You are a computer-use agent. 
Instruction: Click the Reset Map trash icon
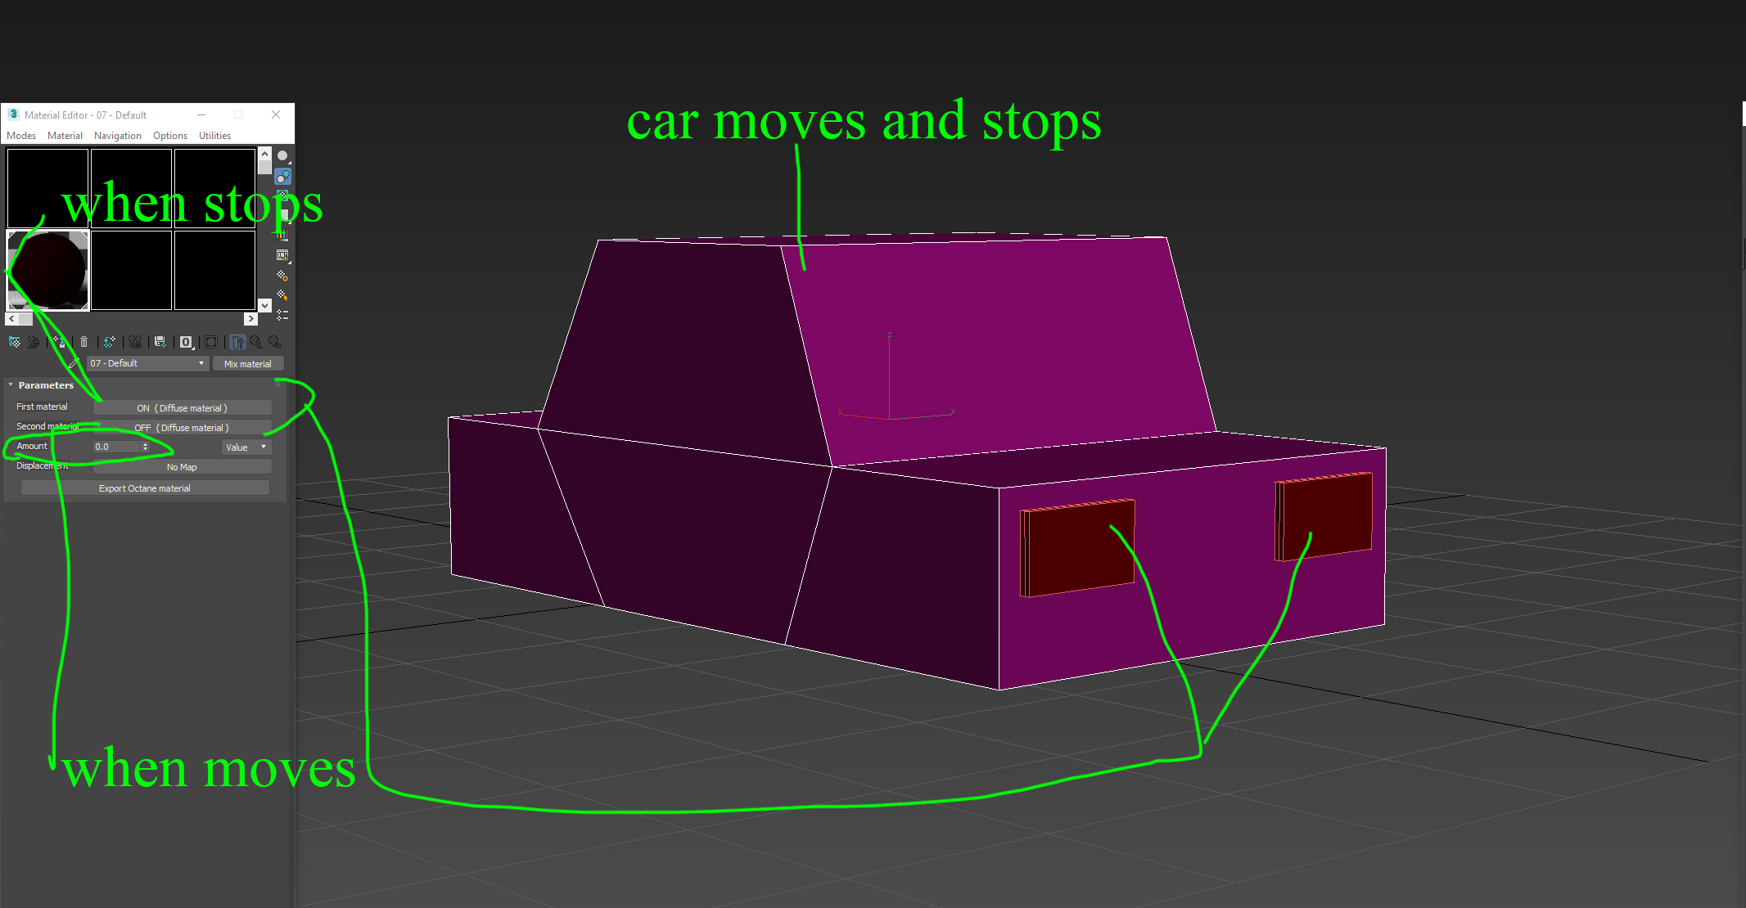[x=83, y=342]
